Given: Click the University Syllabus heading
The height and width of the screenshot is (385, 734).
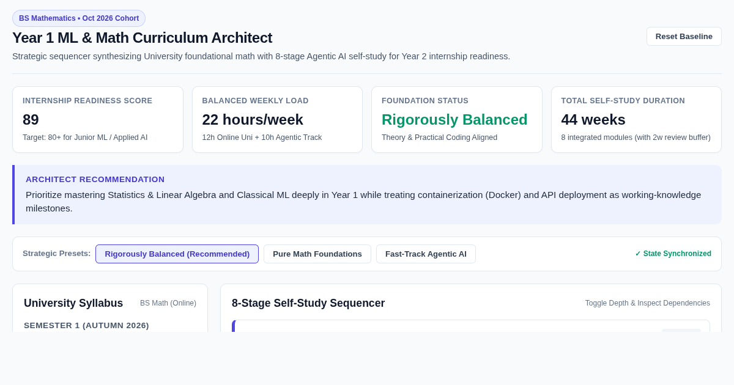Looking at the screenshot, I should [x=73, y=303].
